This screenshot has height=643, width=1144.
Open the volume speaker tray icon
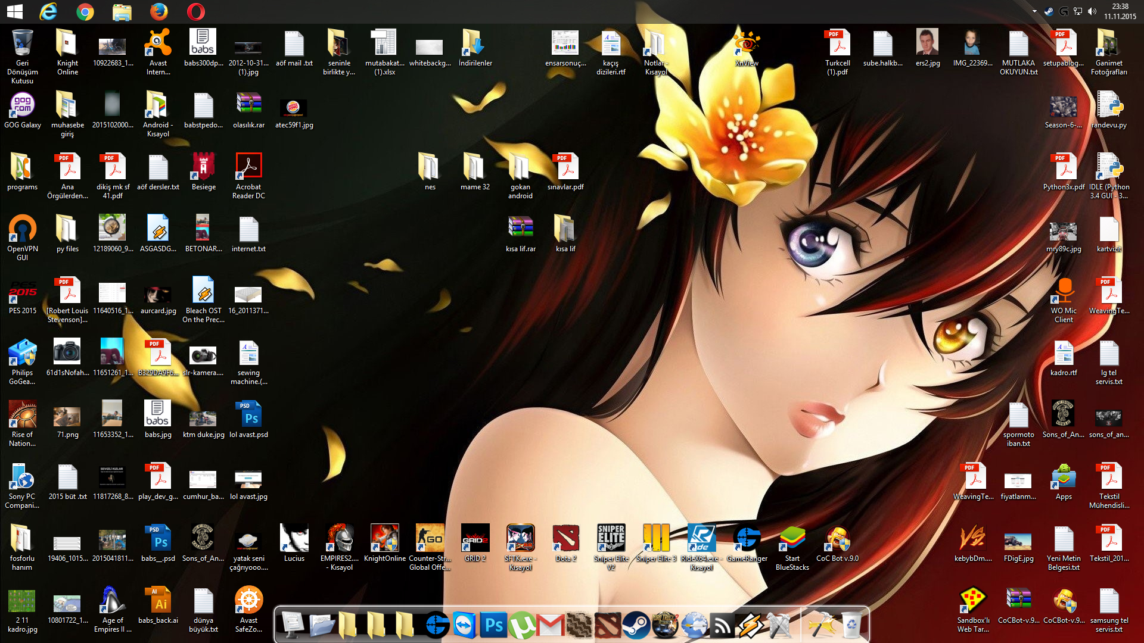point(1092,11)
